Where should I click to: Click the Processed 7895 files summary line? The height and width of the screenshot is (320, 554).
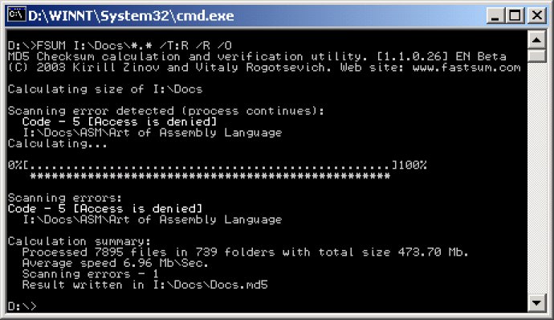click(x=245, y=252)
